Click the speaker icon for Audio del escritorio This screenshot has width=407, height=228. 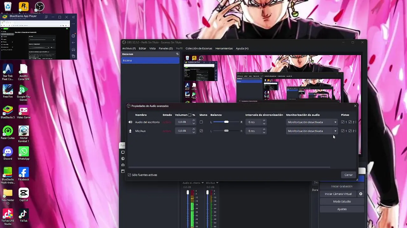coord(130,122)
